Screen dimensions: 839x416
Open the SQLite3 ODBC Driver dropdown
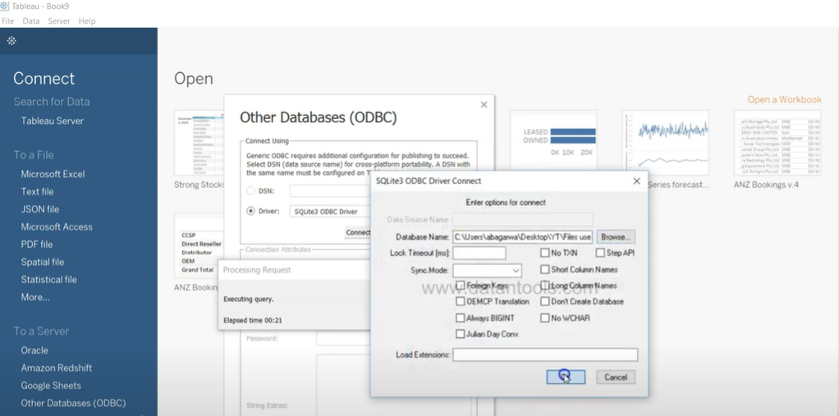tap(330, 211)
